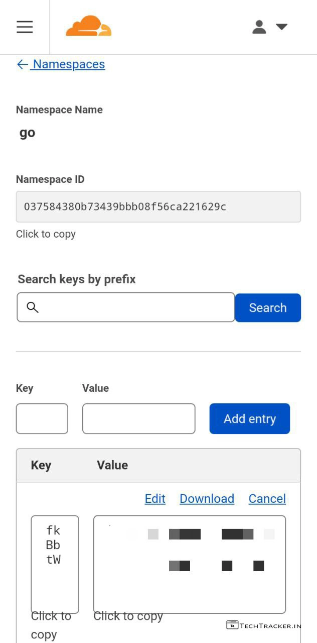Click the Value column header in entries table

click(112, 465)
